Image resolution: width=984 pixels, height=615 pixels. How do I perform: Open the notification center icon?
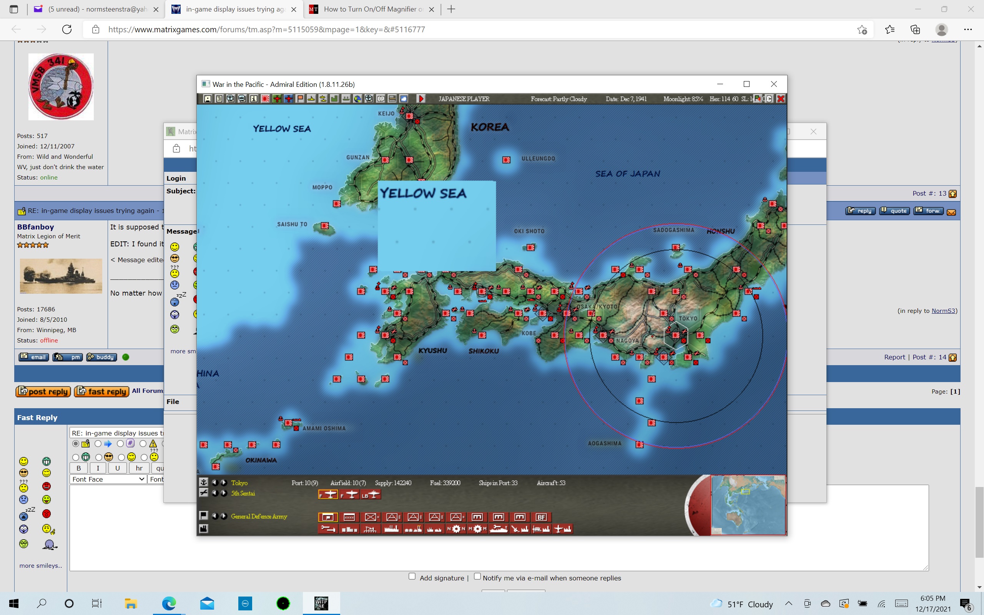[966, 603]
